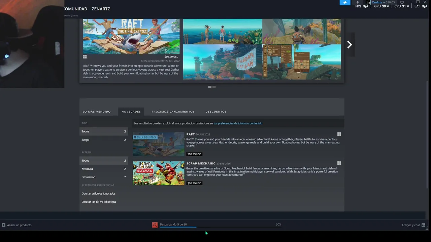Click the RAFT title in results

tap(191, 134)
